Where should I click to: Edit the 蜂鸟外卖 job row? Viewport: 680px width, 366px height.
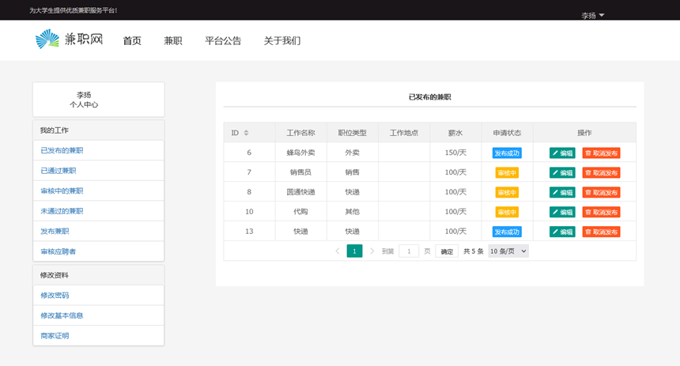562,153
